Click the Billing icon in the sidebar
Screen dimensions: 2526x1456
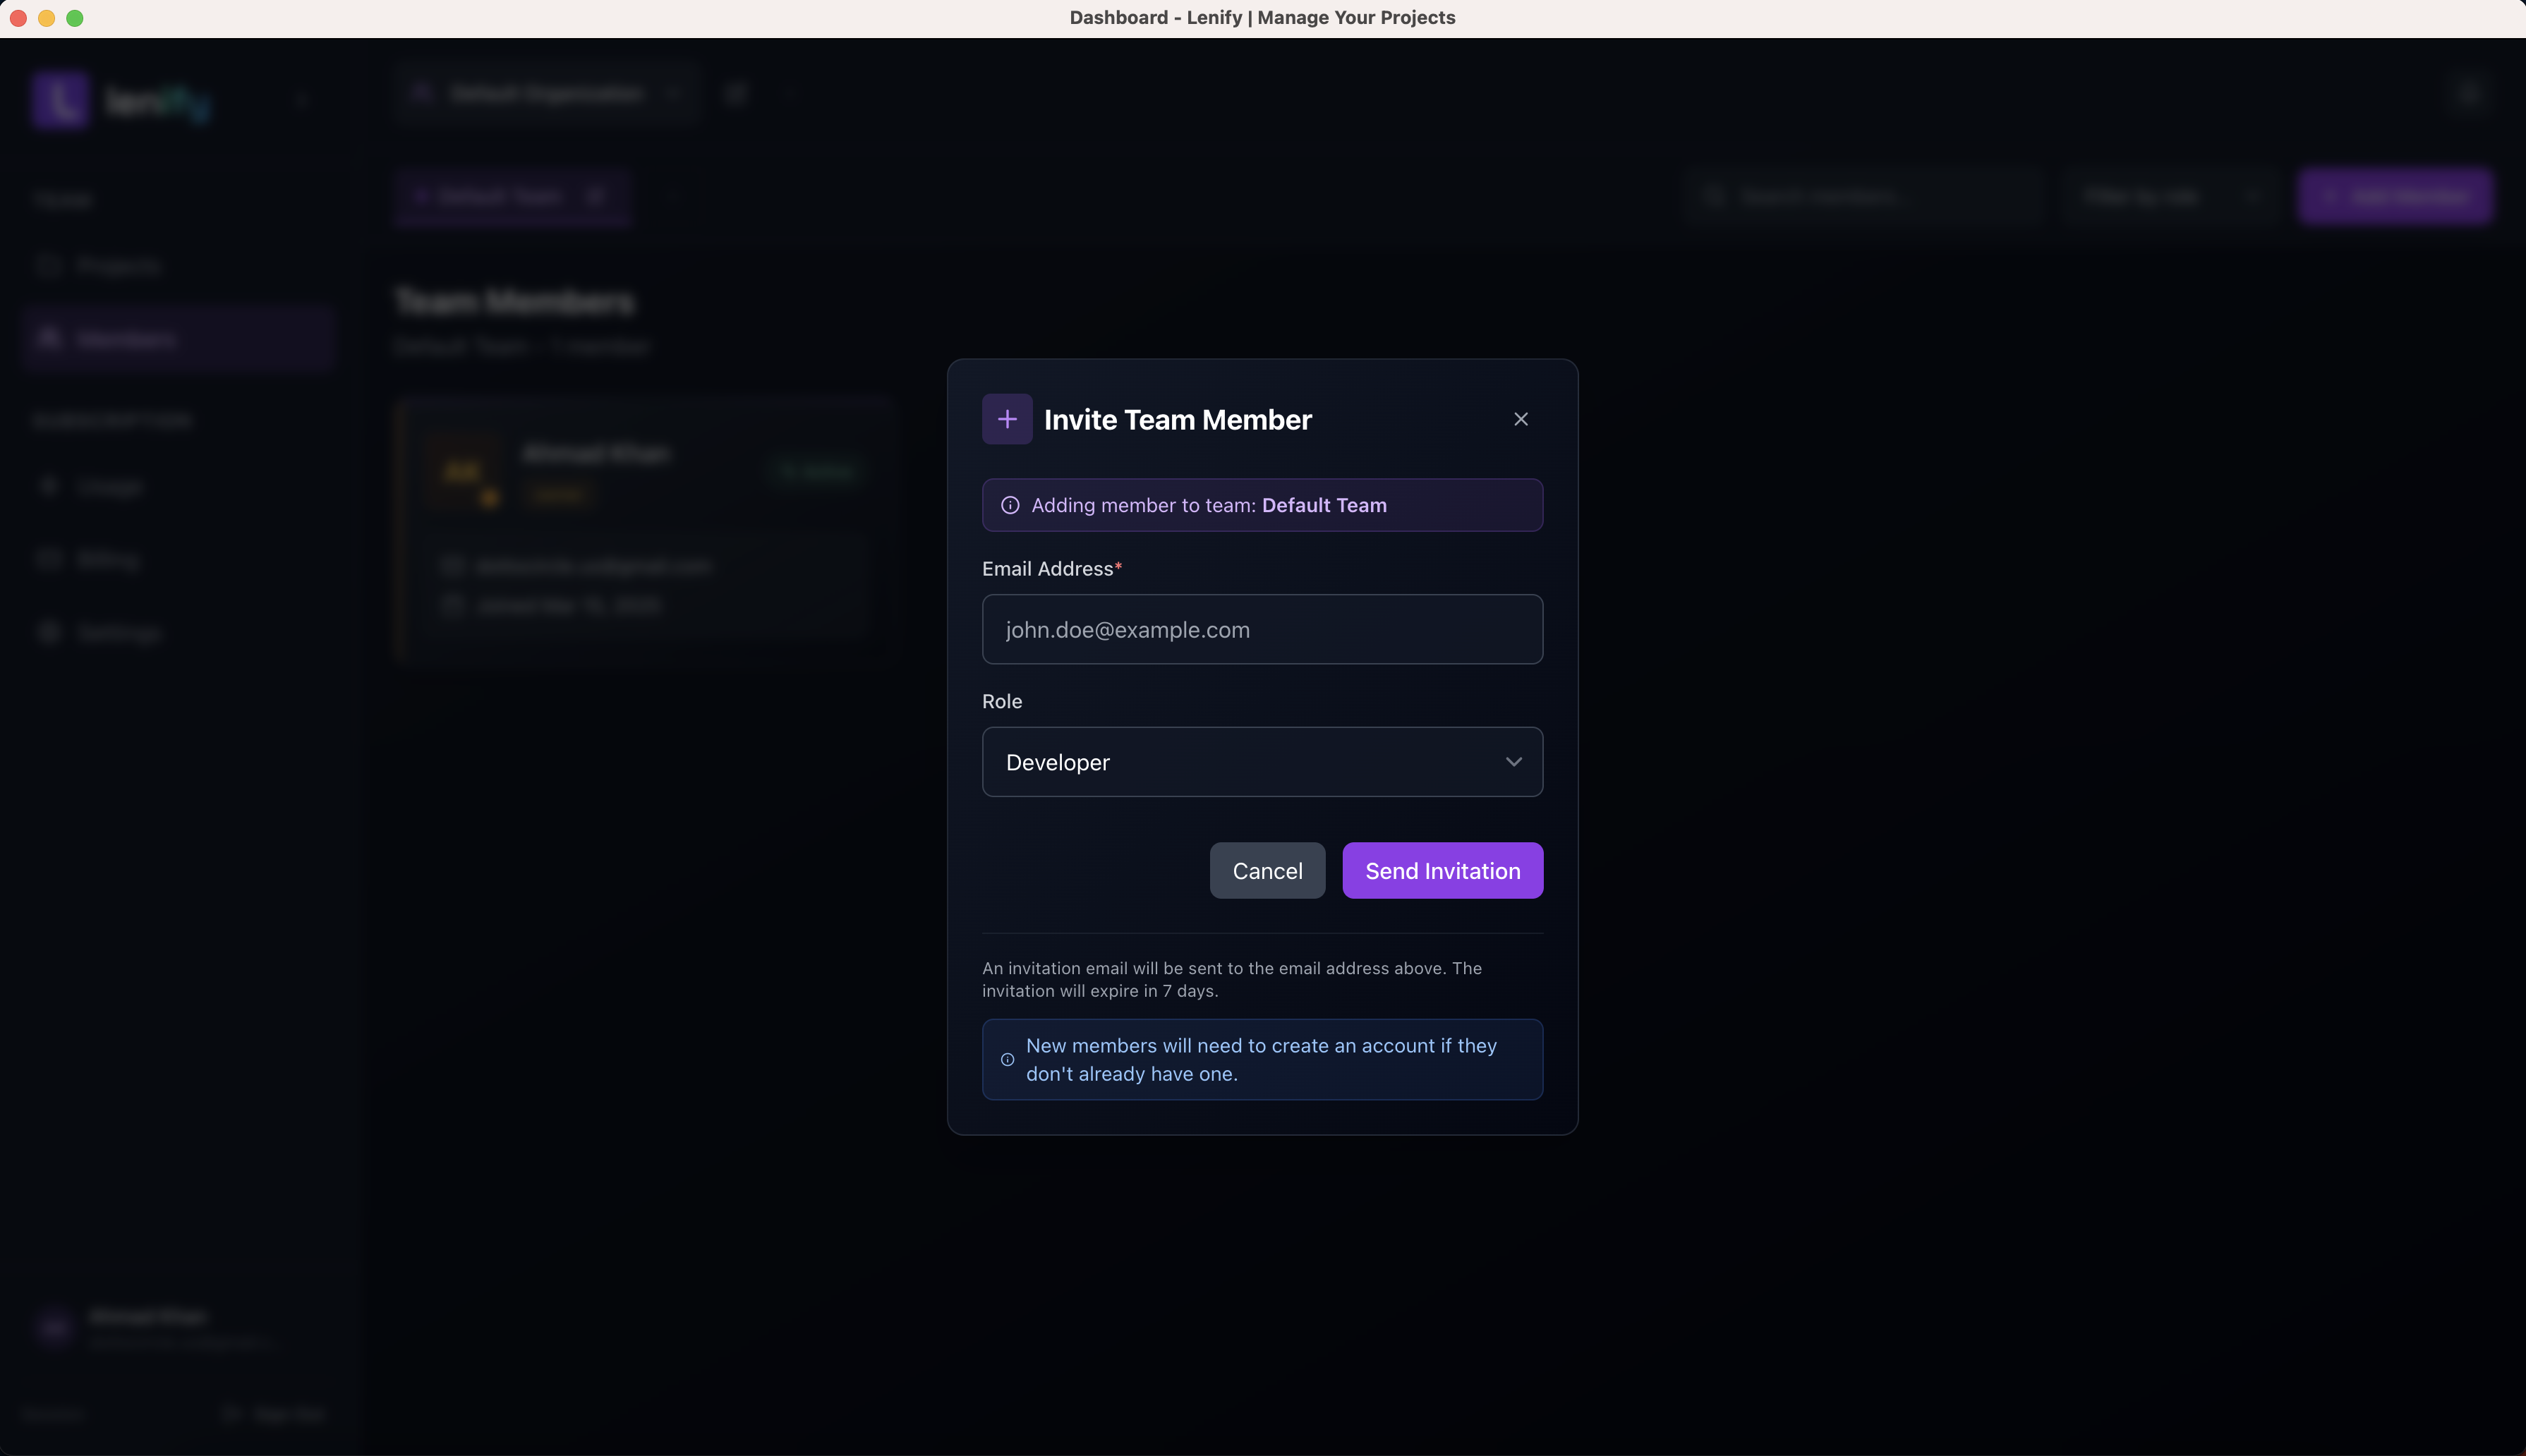pos(50,558)
